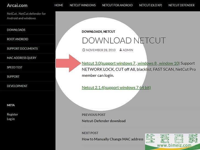Open DEVELOPMENT sidebar link

[17, 86]
